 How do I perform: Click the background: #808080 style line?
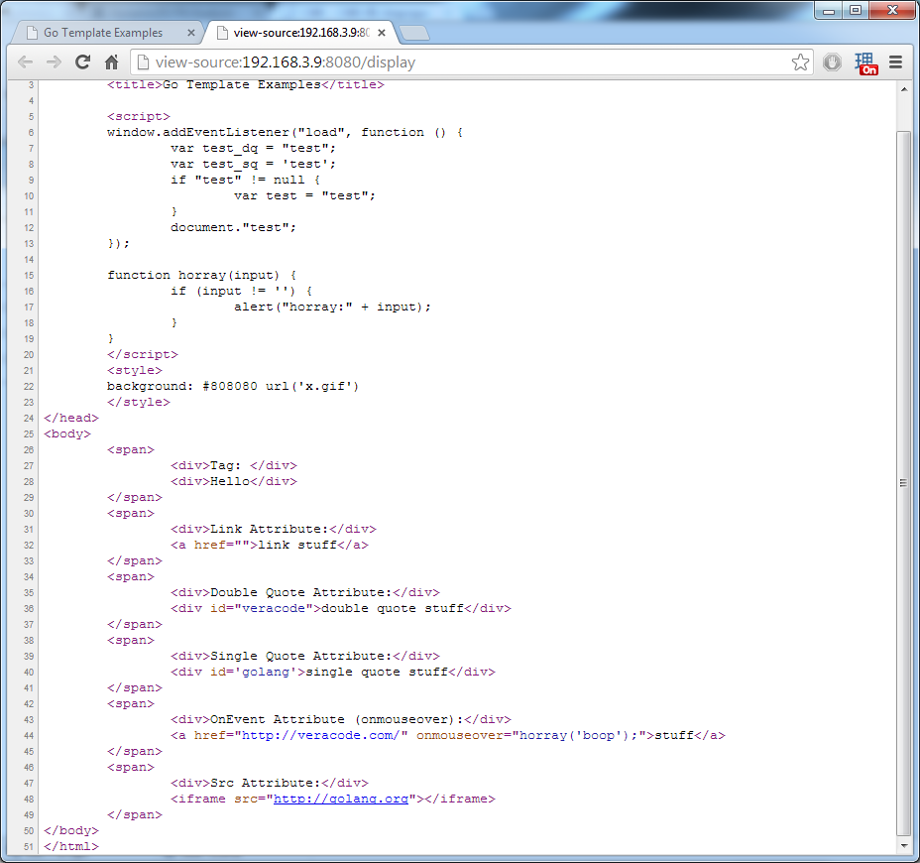click(232, 386)
